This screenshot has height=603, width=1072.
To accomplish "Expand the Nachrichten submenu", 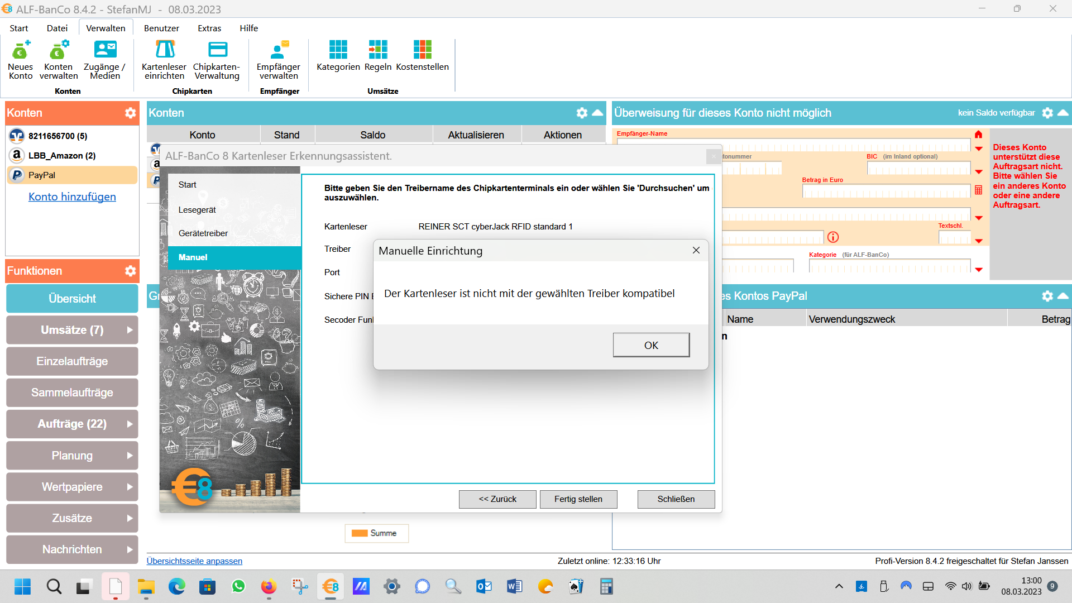I will tap(130, 549).
